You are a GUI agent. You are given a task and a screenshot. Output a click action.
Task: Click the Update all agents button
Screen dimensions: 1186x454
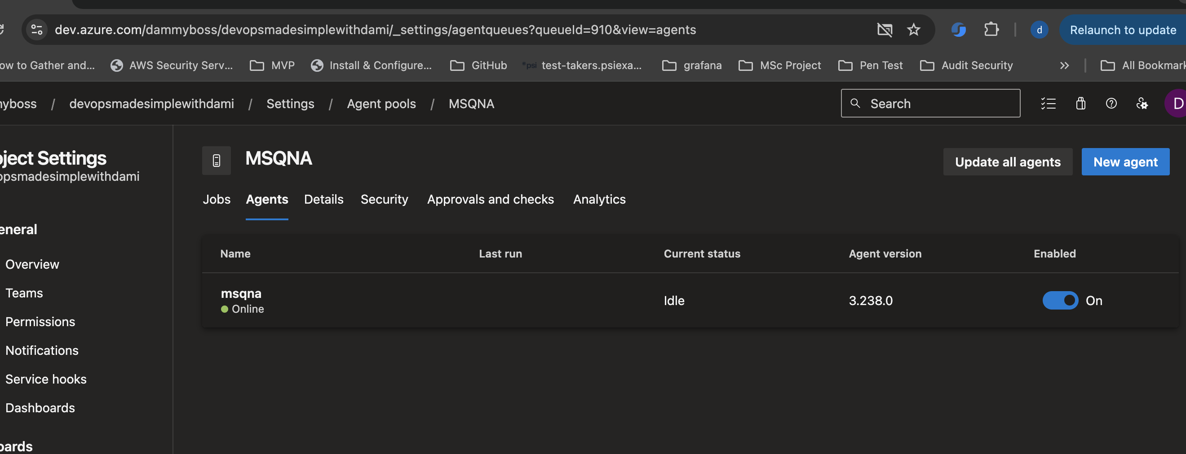(x=1007, y=162)
